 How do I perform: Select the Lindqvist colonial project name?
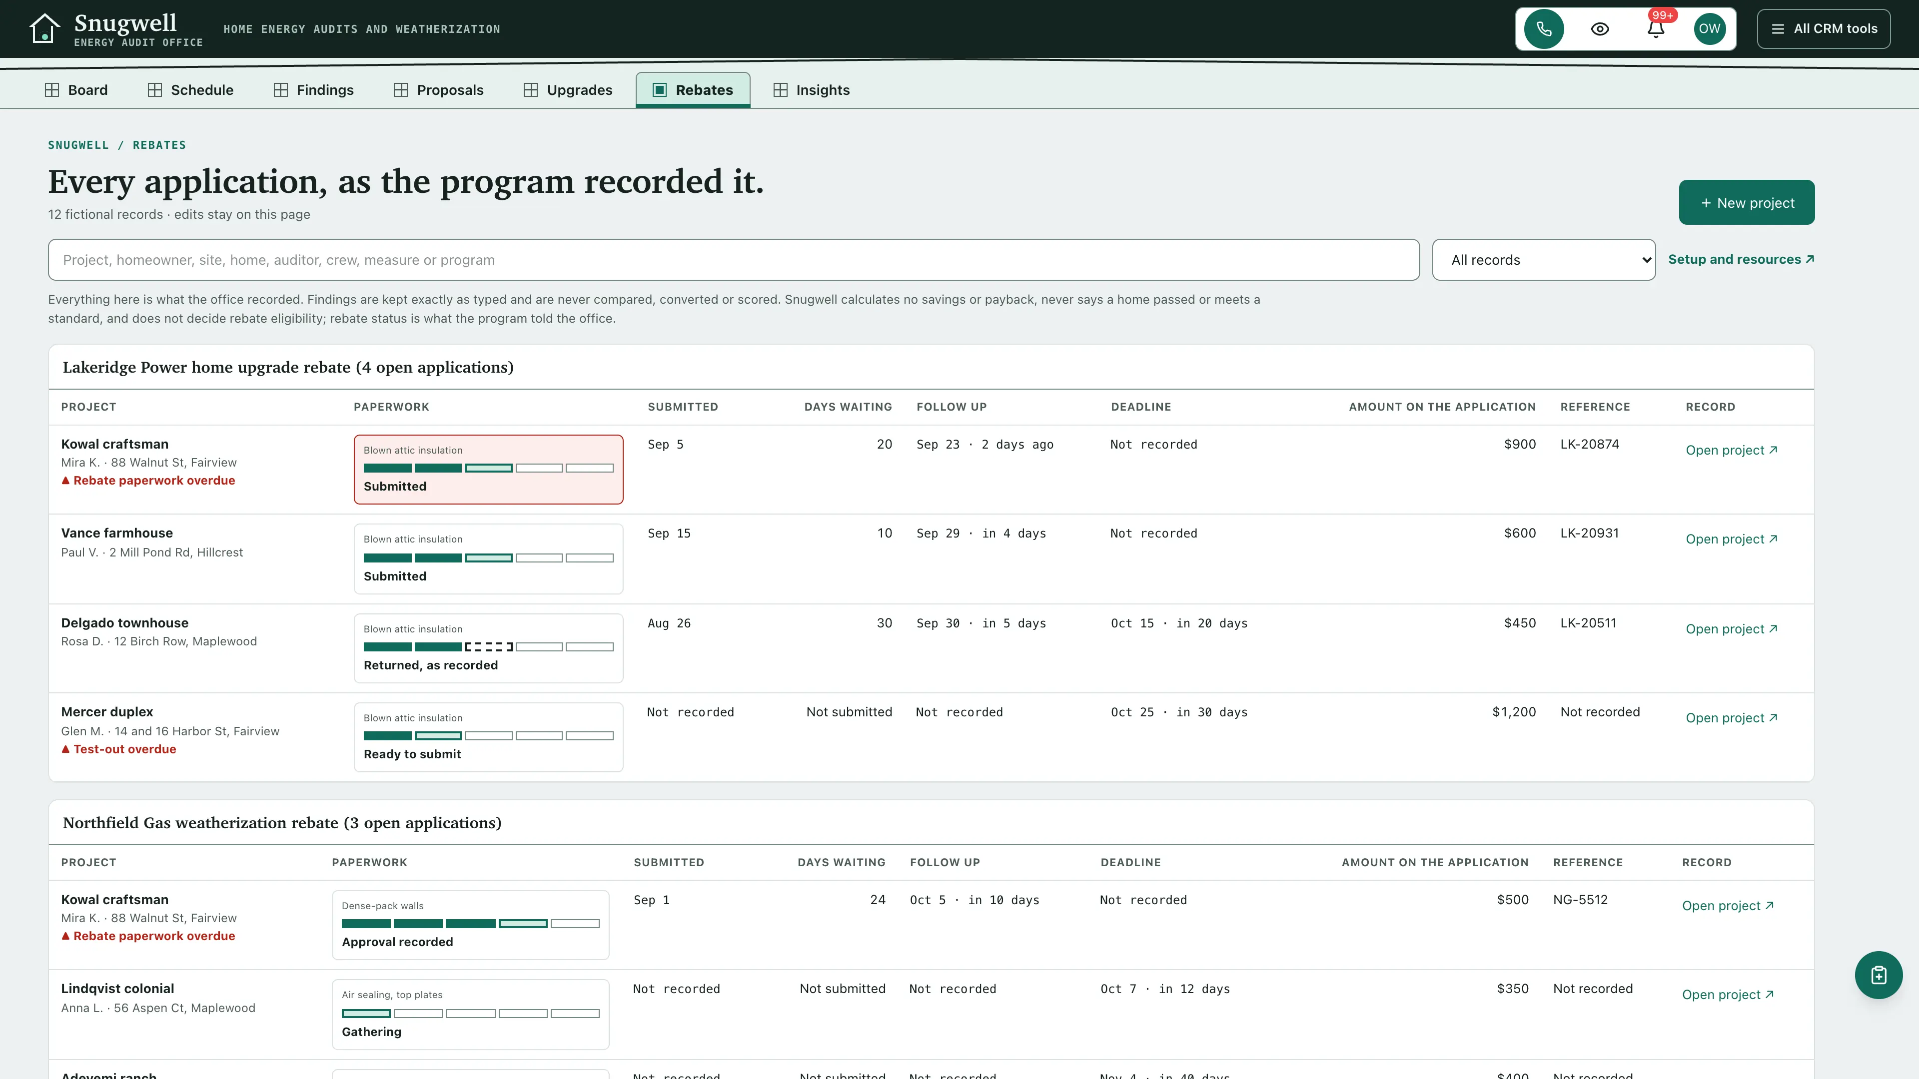coord(118,989)
